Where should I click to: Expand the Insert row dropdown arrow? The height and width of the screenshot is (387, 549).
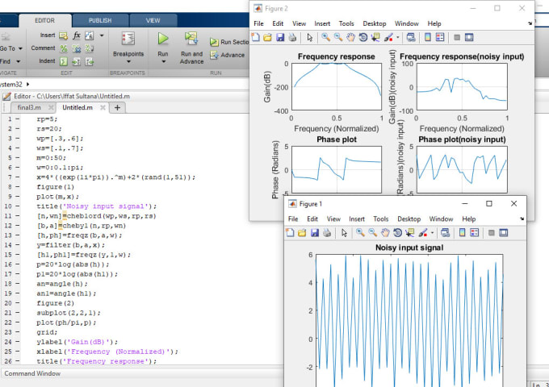pyautogui.click(x=102, y=35)
